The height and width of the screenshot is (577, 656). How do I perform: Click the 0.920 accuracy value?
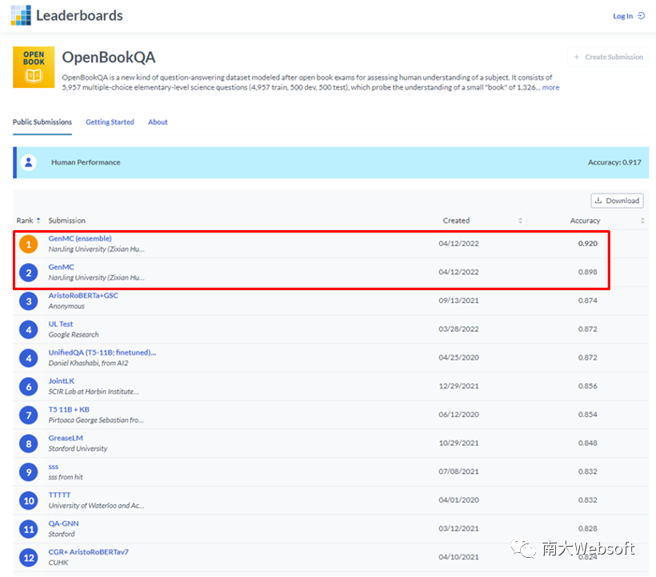[x=588, y=244]
